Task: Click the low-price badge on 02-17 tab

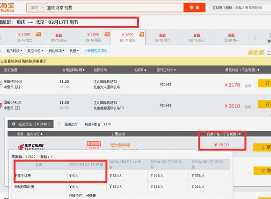Action: pos(142,34)
